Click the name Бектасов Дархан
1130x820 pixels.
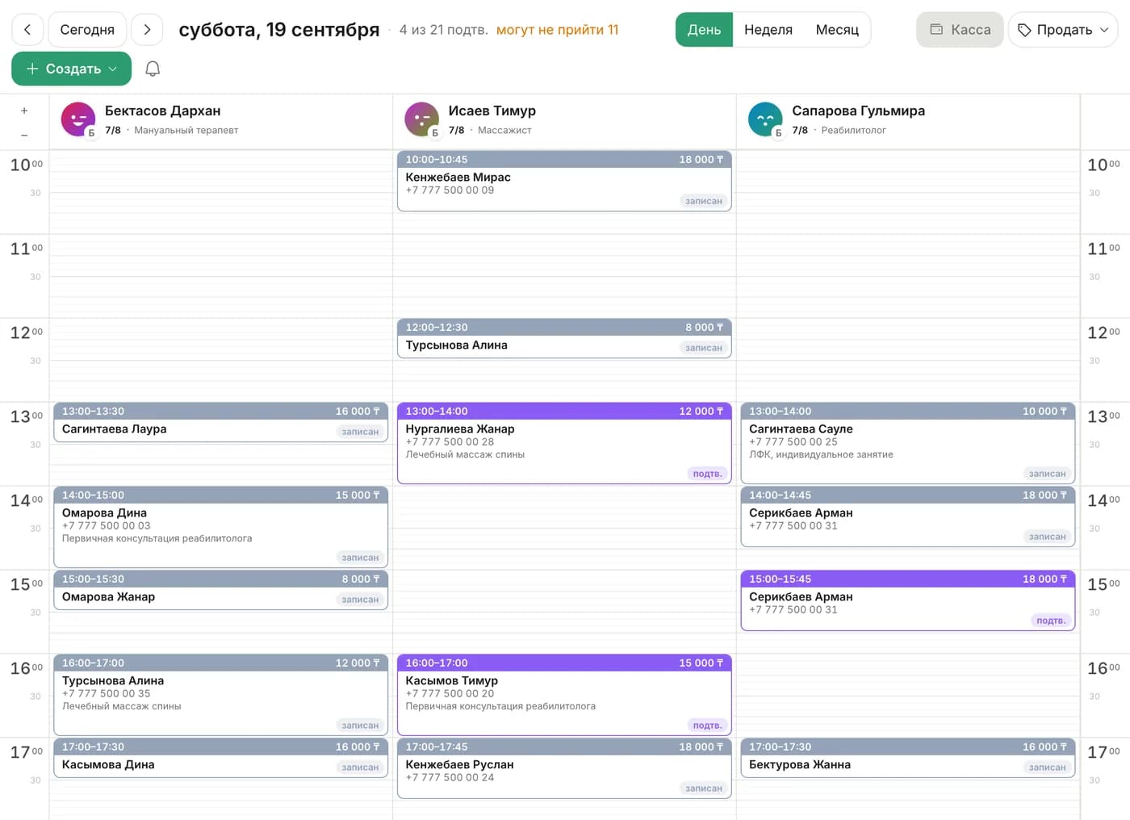[163, 111]
